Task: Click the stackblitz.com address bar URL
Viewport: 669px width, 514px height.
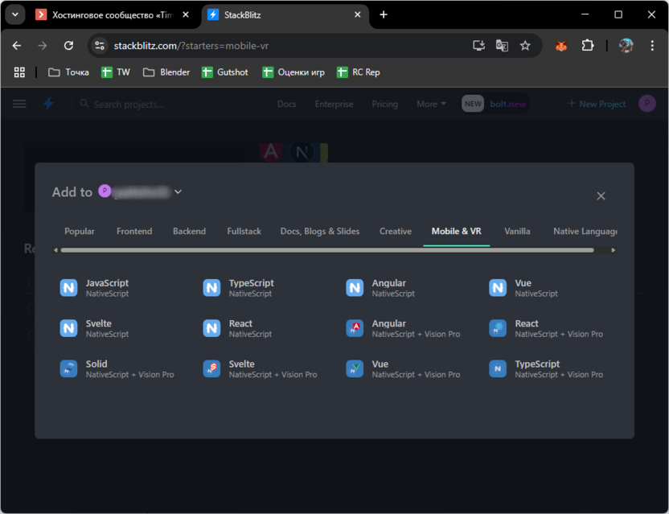Action: click(191, 46)
